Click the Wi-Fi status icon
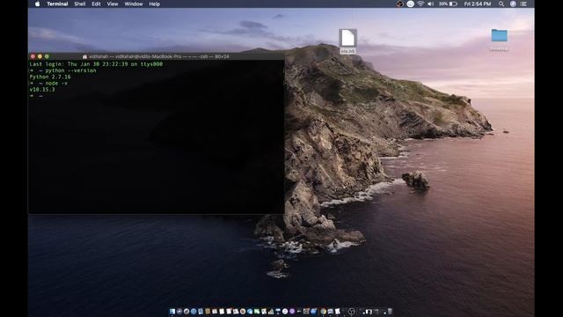 420,4
